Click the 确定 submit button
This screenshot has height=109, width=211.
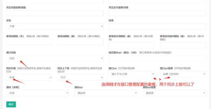(x=11, y=104)
